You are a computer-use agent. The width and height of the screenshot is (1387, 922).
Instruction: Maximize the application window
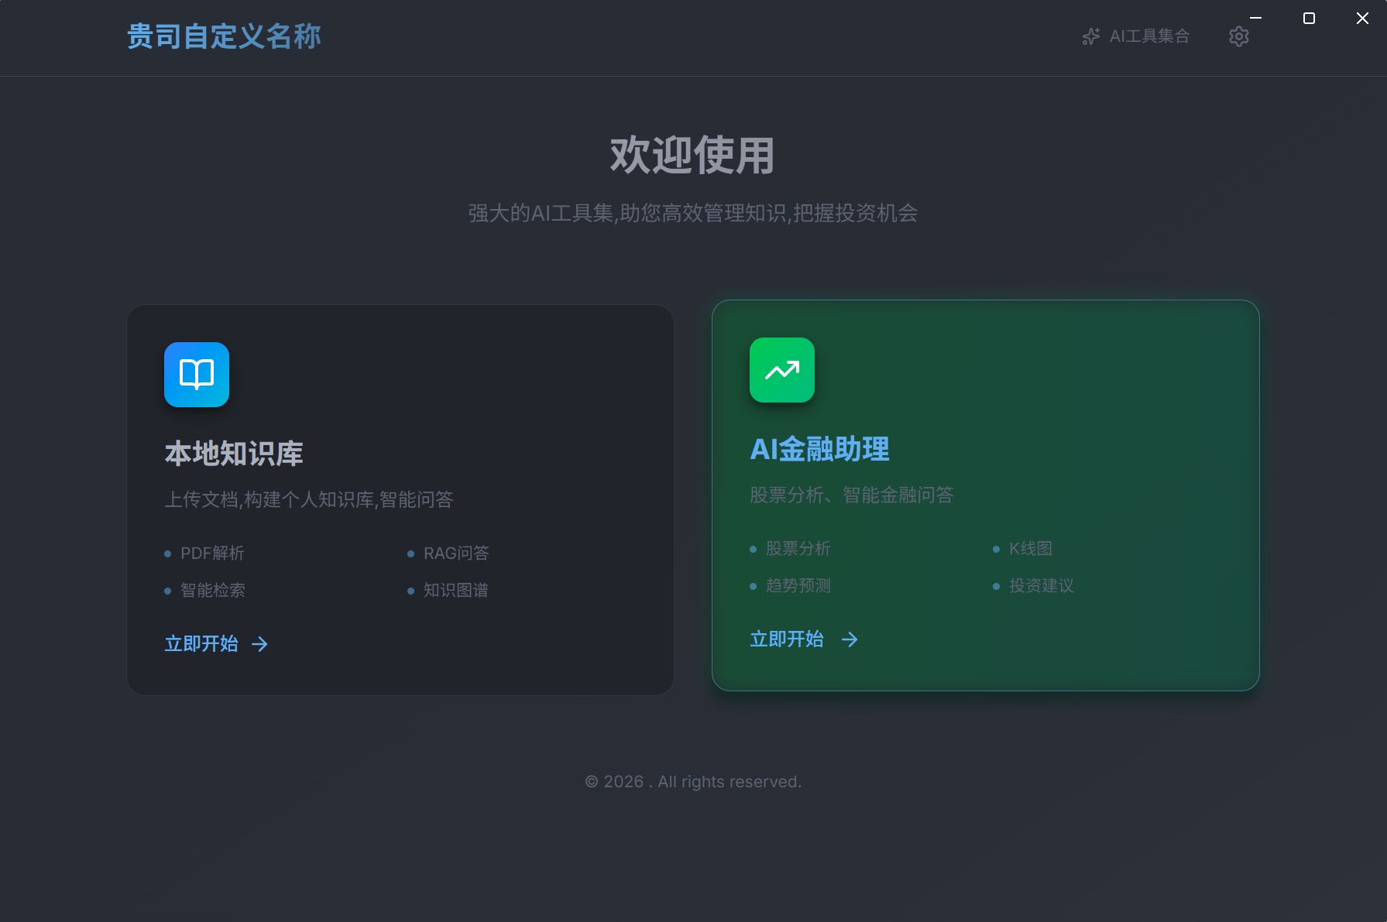coord(1309,18)
